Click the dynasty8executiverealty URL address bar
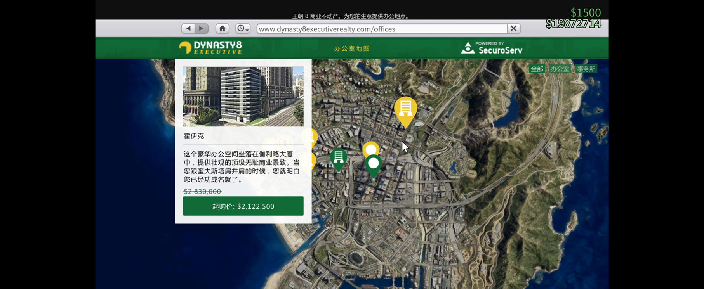Screen dimensions: 704x289 tap(382, 29)
